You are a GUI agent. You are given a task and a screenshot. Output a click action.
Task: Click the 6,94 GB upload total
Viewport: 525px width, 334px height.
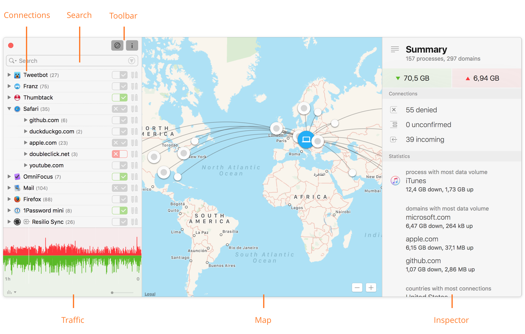[x=487, y=78]
